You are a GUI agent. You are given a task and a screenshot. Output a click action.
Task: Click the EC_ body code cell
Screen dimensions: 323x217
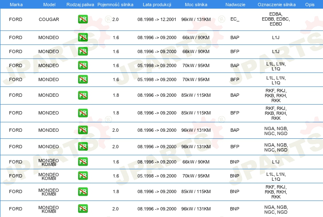tap(235, 19)
